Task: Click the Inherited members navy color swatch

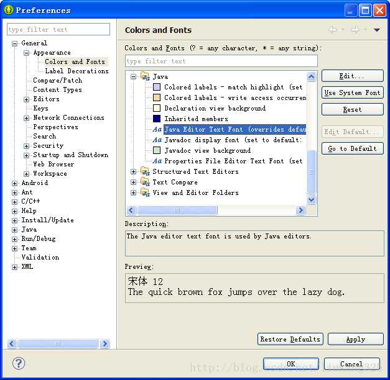Action: point(157,119)
